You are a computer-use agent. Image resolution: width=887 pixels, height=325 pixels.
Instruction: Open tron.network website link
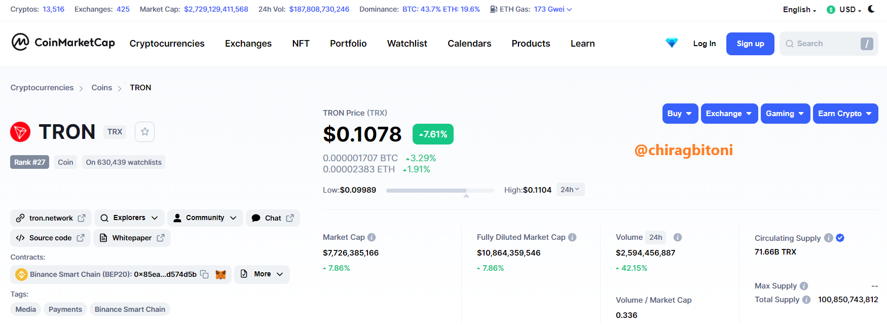point(51,218)
